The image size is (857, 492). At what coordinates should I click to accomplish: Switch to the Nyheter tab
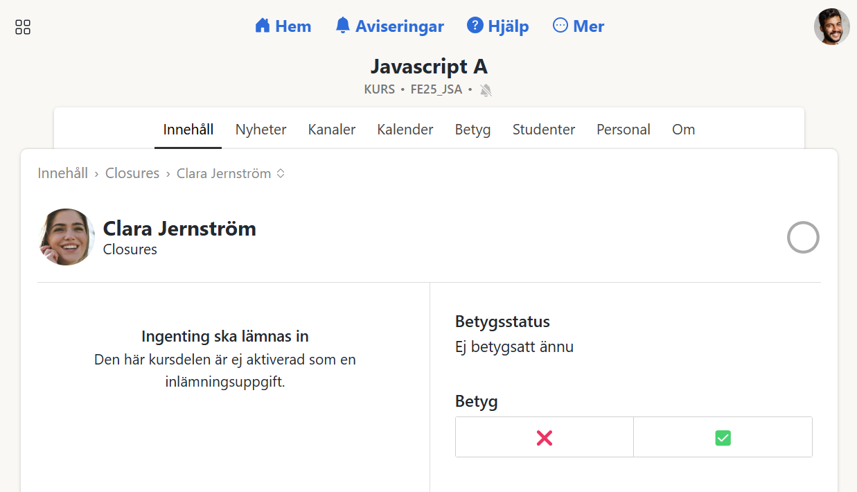tap(260, 130)
